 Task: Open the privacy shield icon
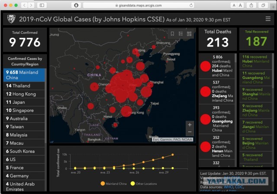point(76,5)
